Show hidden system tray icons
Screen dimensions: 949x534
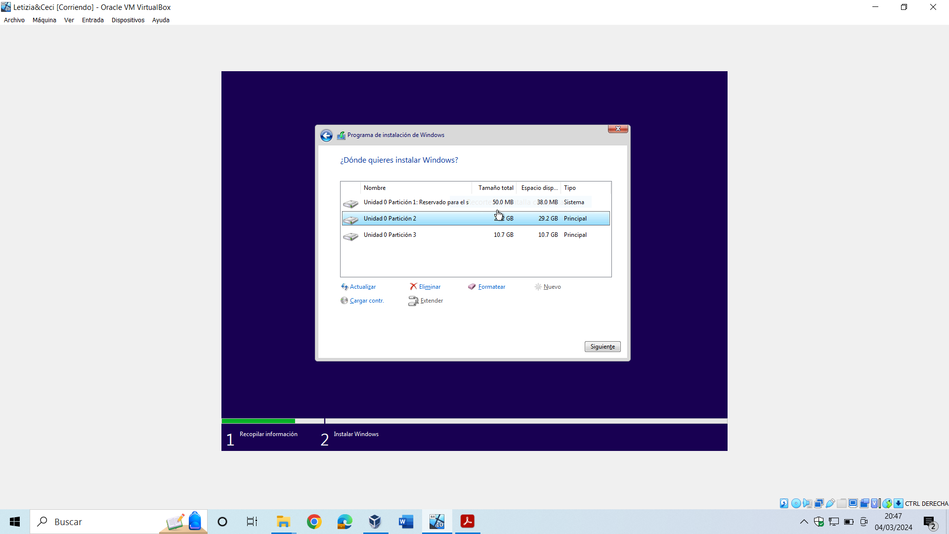pos(804,522)
